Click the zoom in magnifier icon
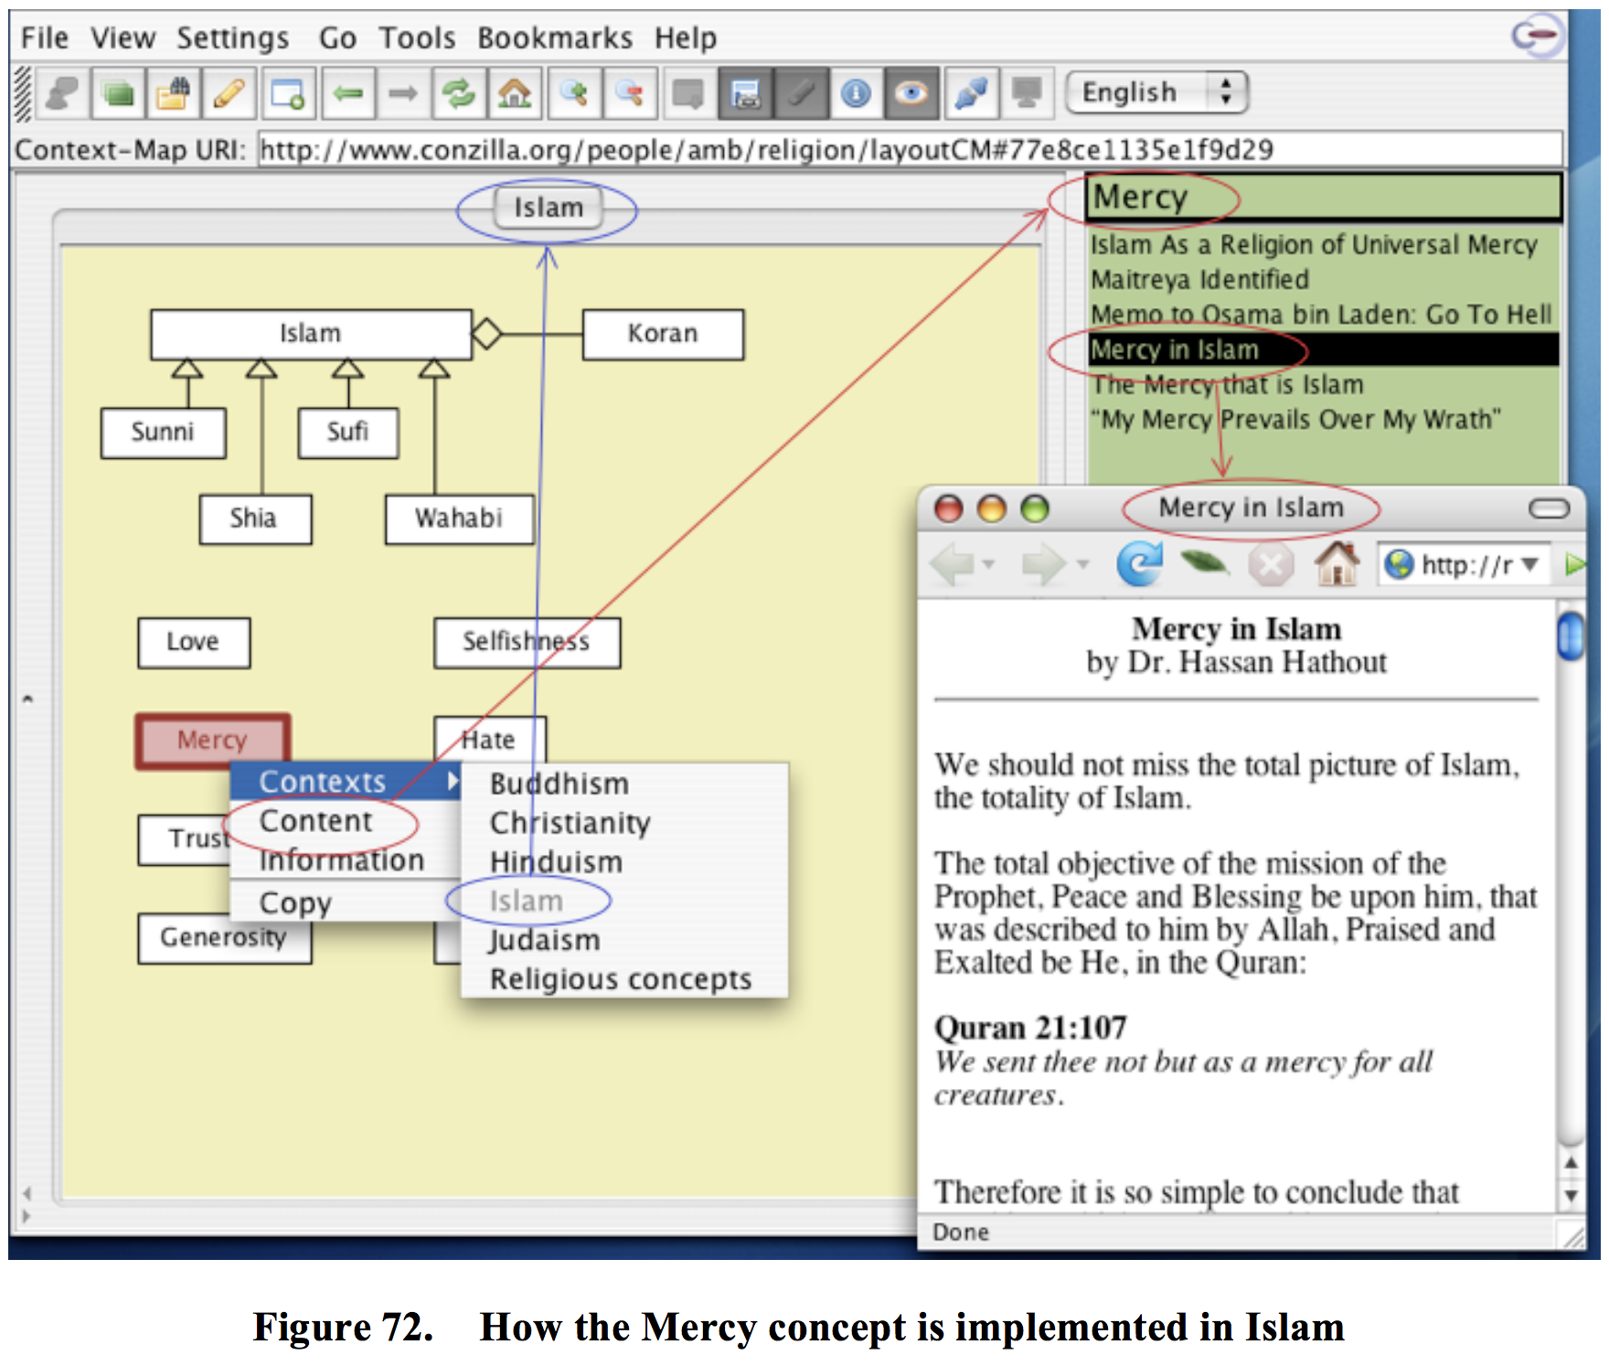Screen dimensions: 1609x1366 point(574,93)
